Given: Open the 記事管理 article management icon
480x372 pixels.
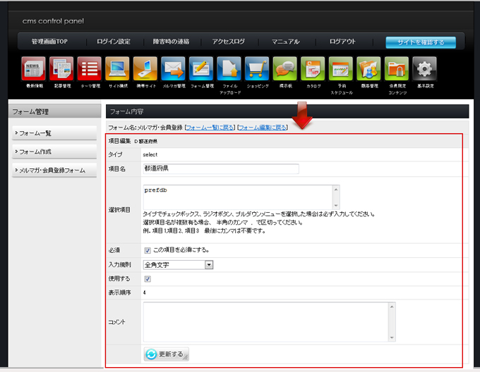Looking at the screenshot, I should [61, 69].
